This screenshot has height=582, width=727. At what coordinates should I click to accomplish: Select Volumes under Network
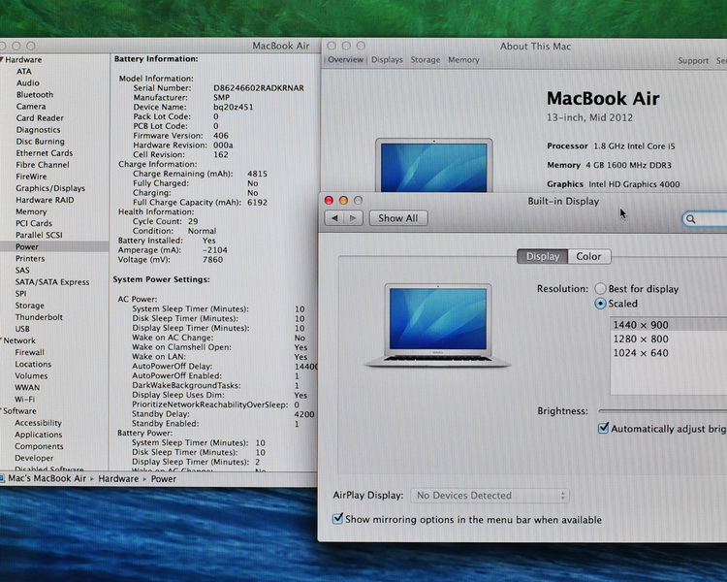31,376
